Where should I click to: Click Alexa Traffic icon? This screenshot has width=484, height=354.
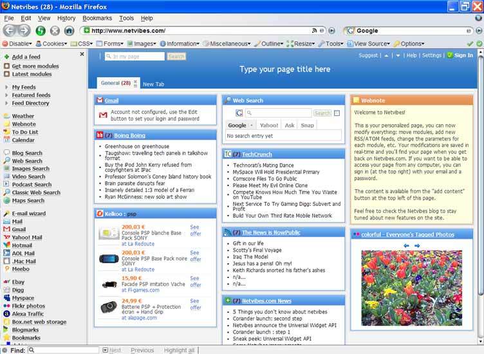(6, 313)
